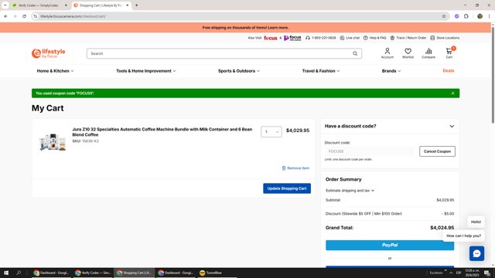Viewport: 495px width, 278px height.
Task: Click Remove item link
Action: pyautogui.click(x=295, y=168)
